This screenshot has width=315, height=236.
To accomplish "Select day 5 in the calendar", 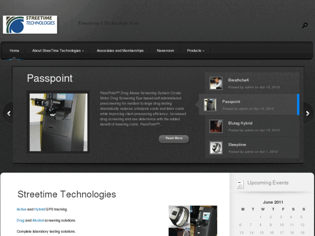I will (301, 217).
